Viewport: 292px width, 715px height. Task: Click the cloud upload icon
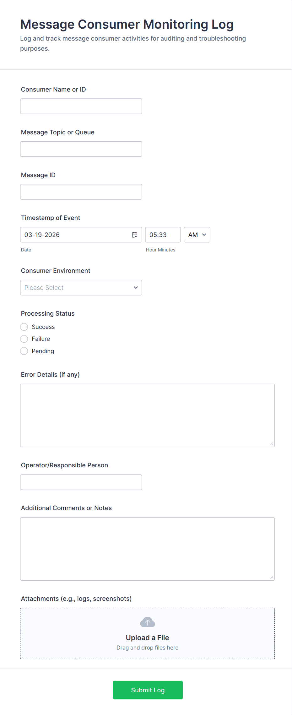[147, 622]
